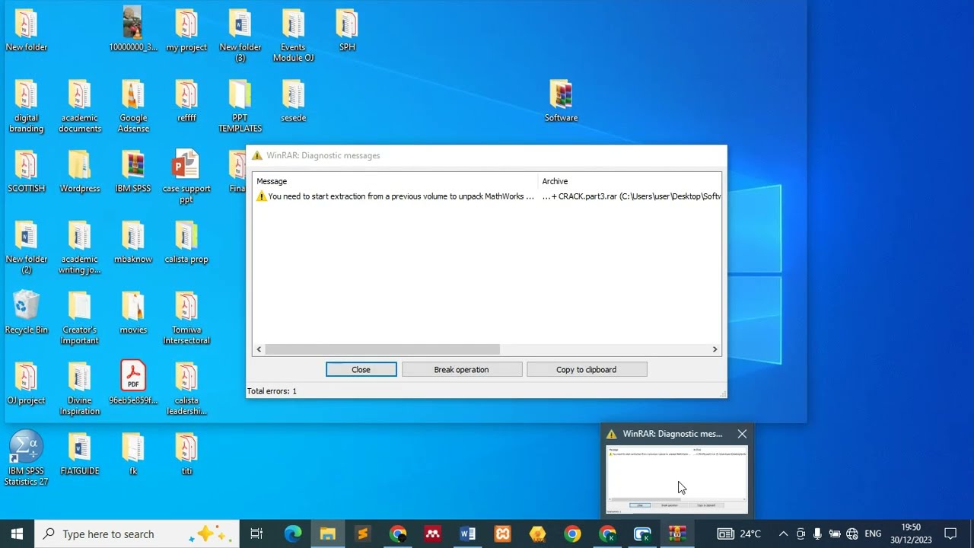
Task: Select the IBM SPSS Statistics 27 shortcut
Action: pos(26,459)
